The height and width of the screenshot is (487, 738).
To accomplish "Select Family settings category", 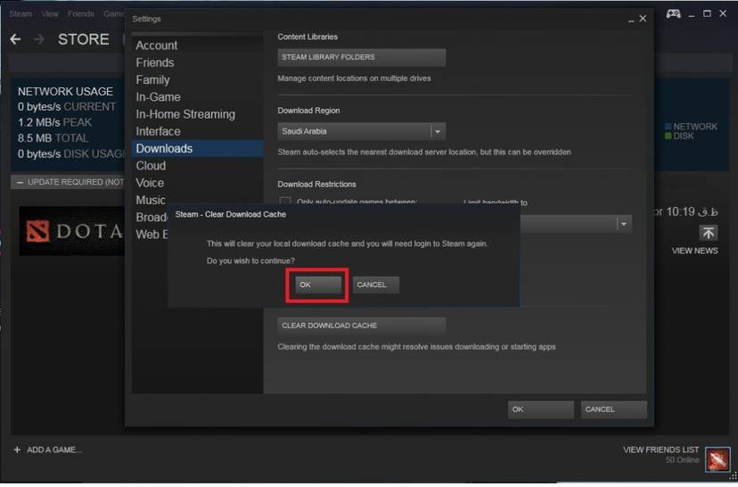I will (x=152, y=80).
